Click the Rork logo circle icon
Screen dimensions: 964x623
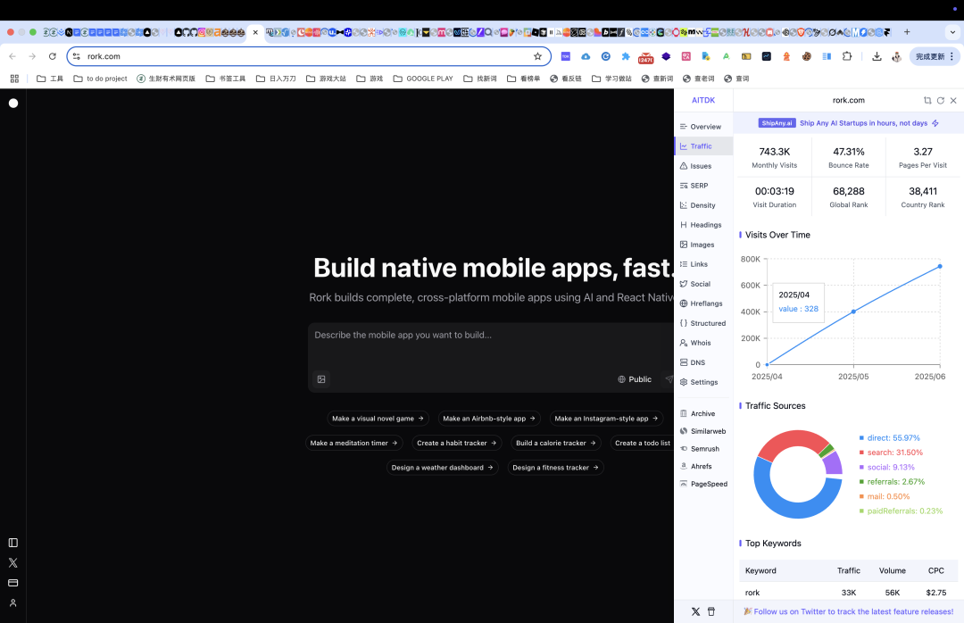coord(12,104)
